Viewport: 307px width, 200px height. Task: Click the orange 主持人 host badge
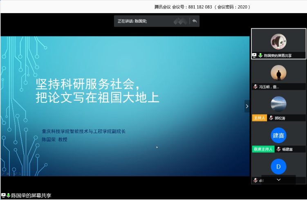click(260, 118)
